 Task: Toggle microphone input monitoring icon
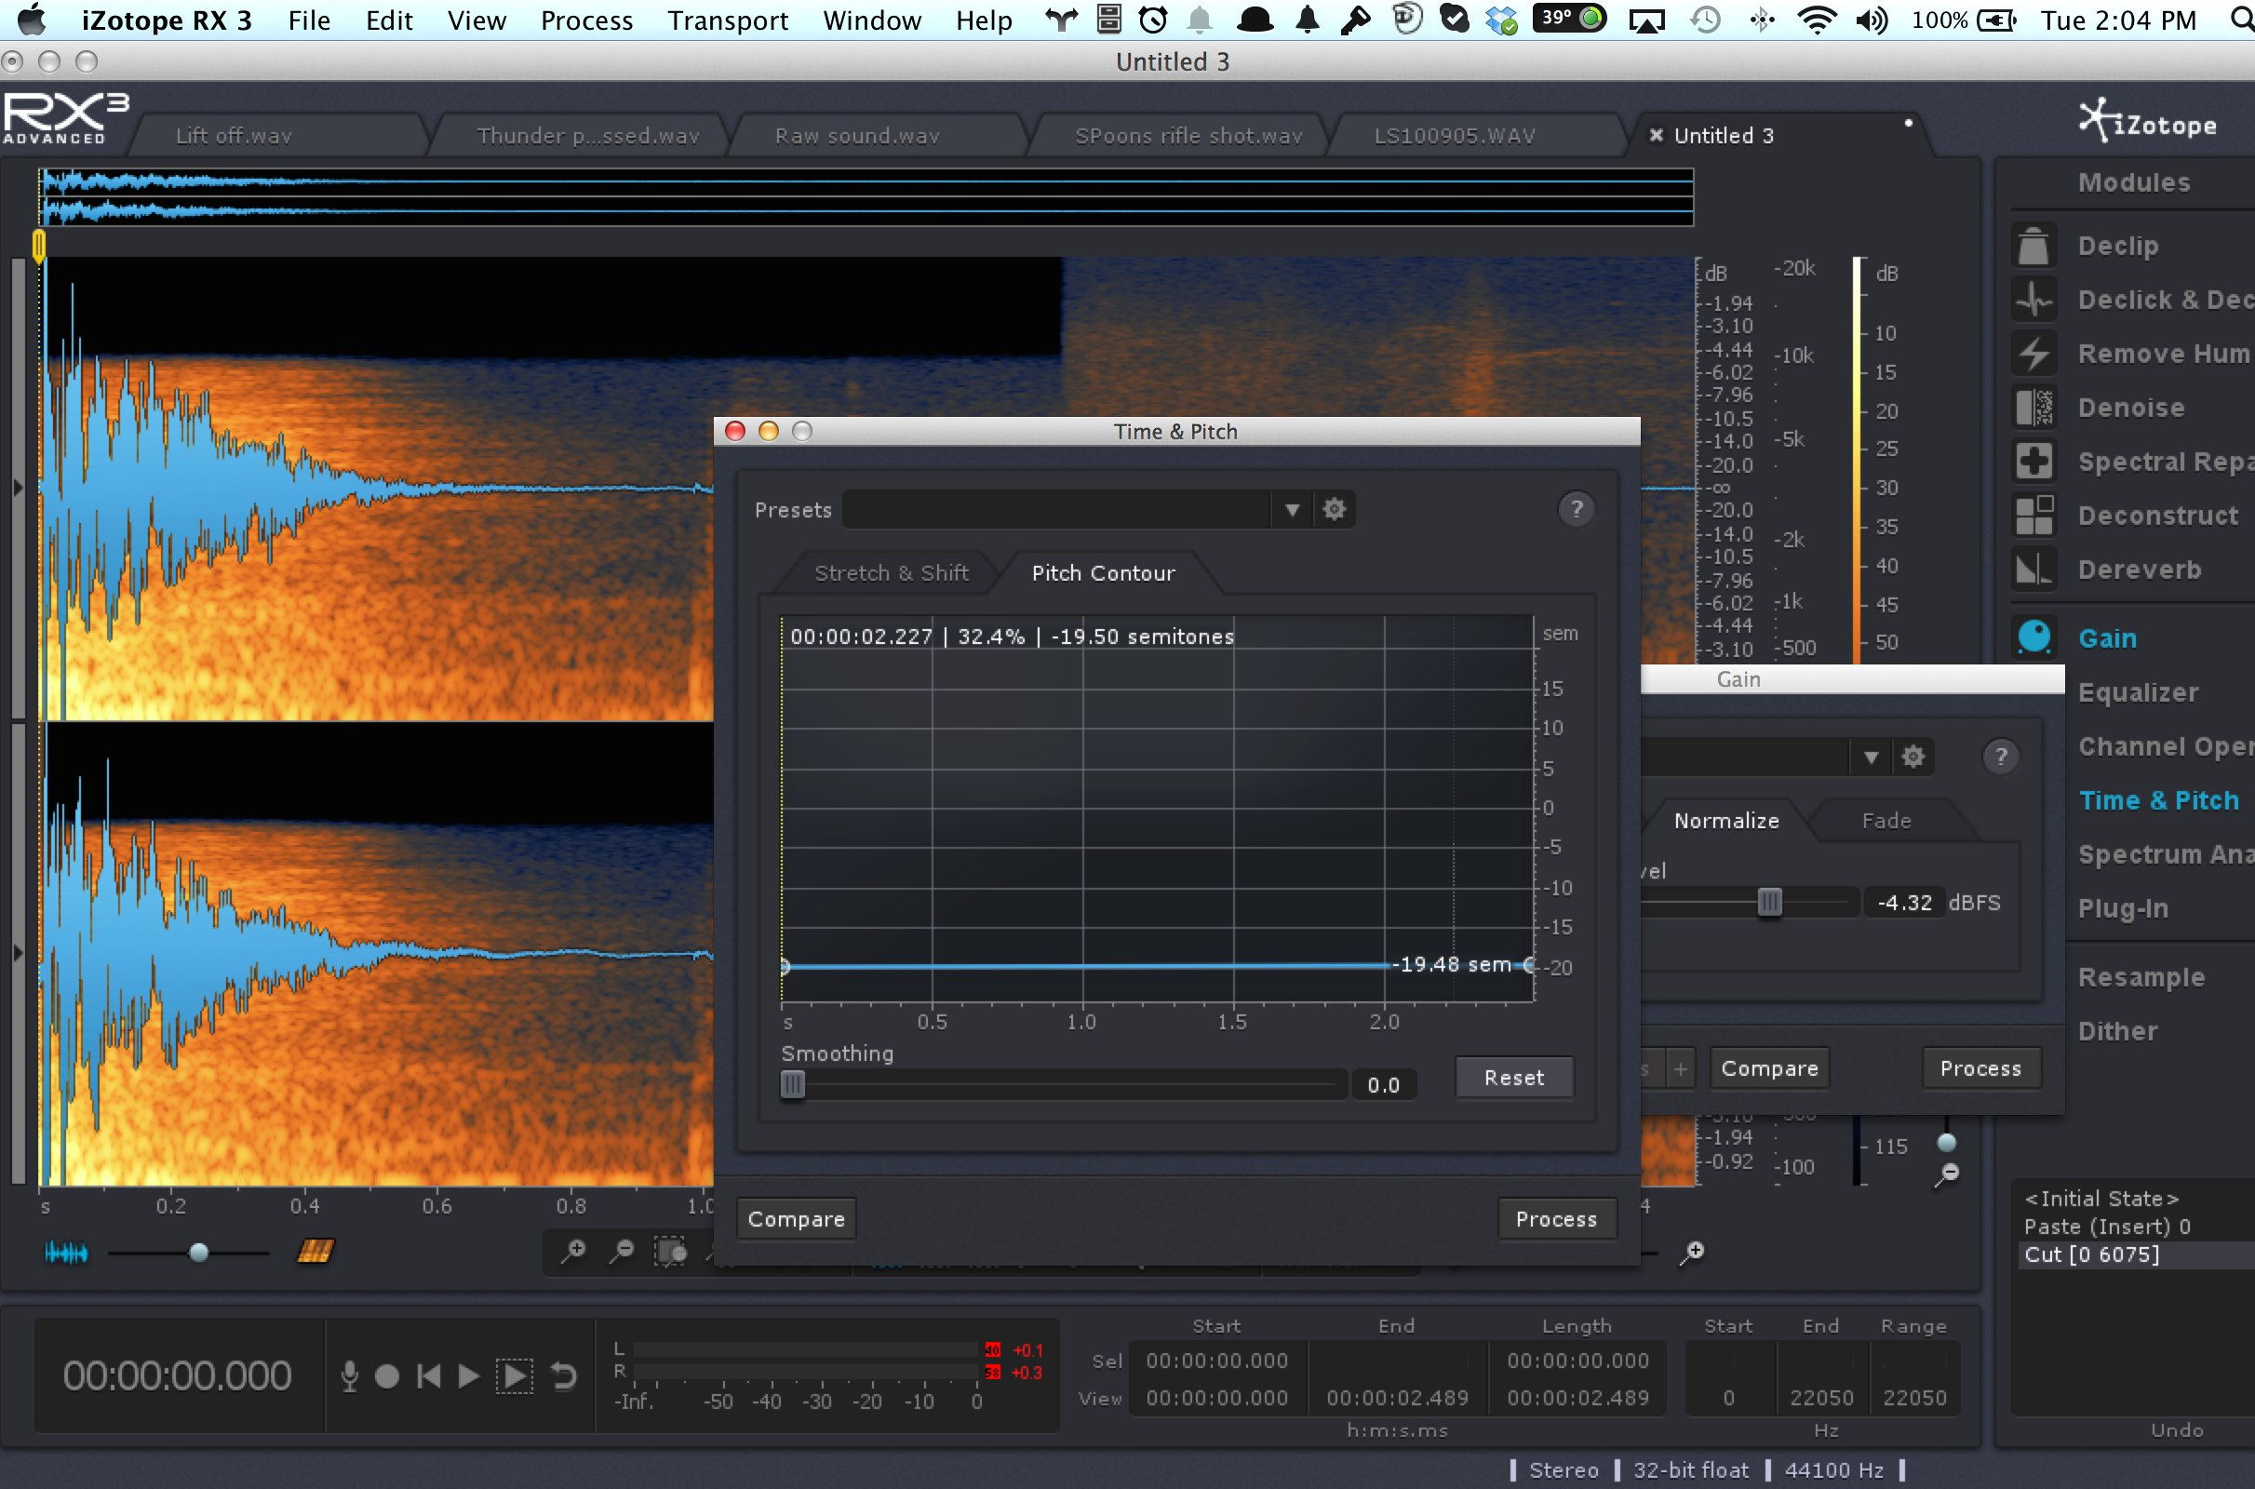click(349, 1376)
